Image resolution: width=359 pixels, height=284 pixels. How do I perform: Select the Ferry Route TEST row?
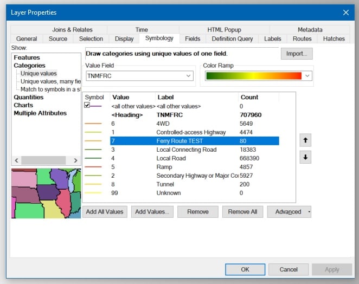[195, 141]
